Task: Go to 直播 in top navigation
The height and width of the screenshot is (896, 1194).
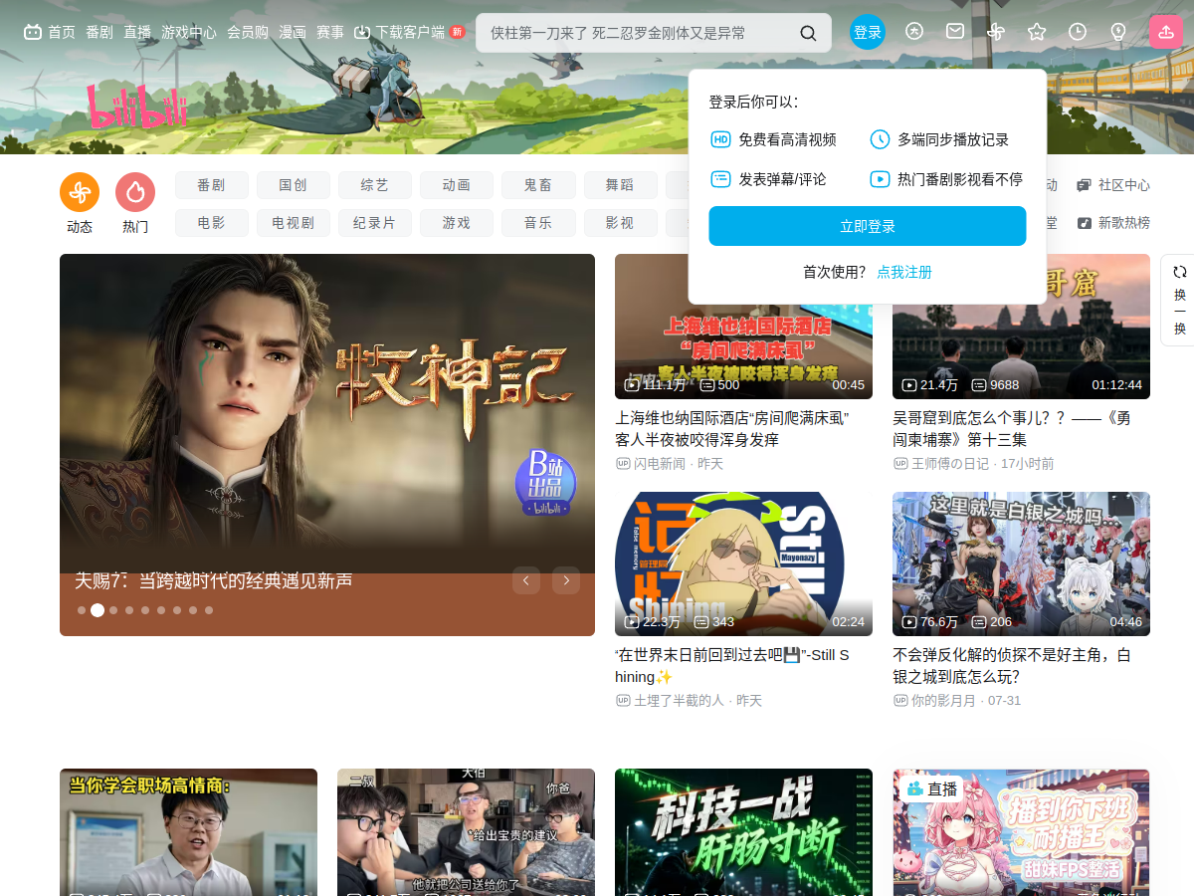Action: pos(137,32)
